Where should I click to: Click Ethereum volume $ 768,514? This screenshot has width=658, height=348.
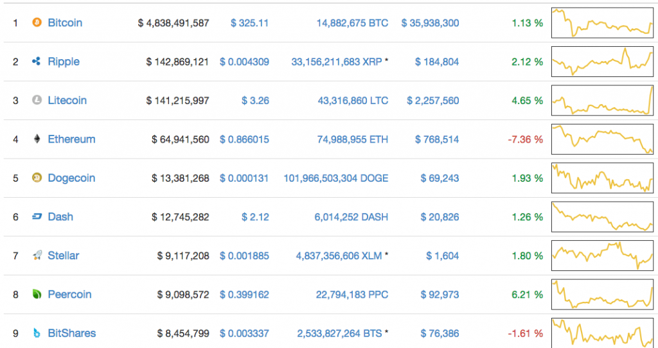point(437,139)
